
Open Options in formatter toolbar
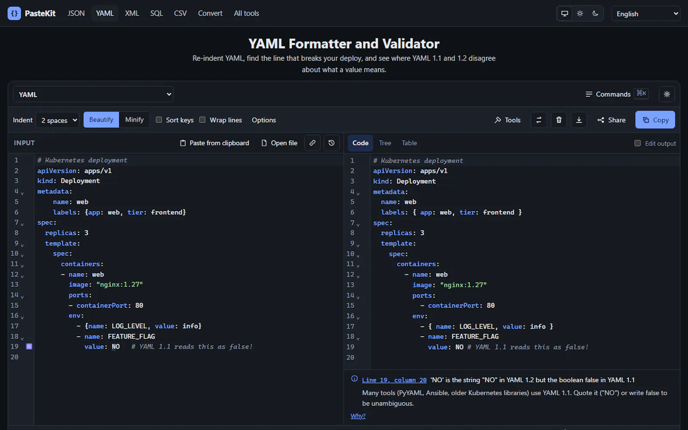point(264,120)
